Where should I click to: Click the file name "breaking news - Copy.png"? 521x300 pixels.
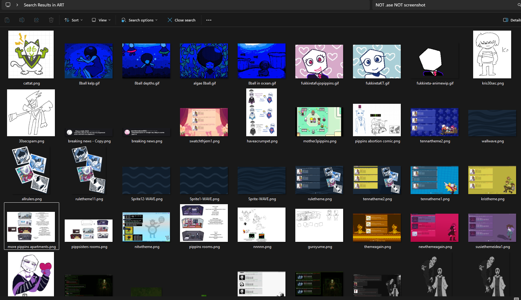click(89, 141)
